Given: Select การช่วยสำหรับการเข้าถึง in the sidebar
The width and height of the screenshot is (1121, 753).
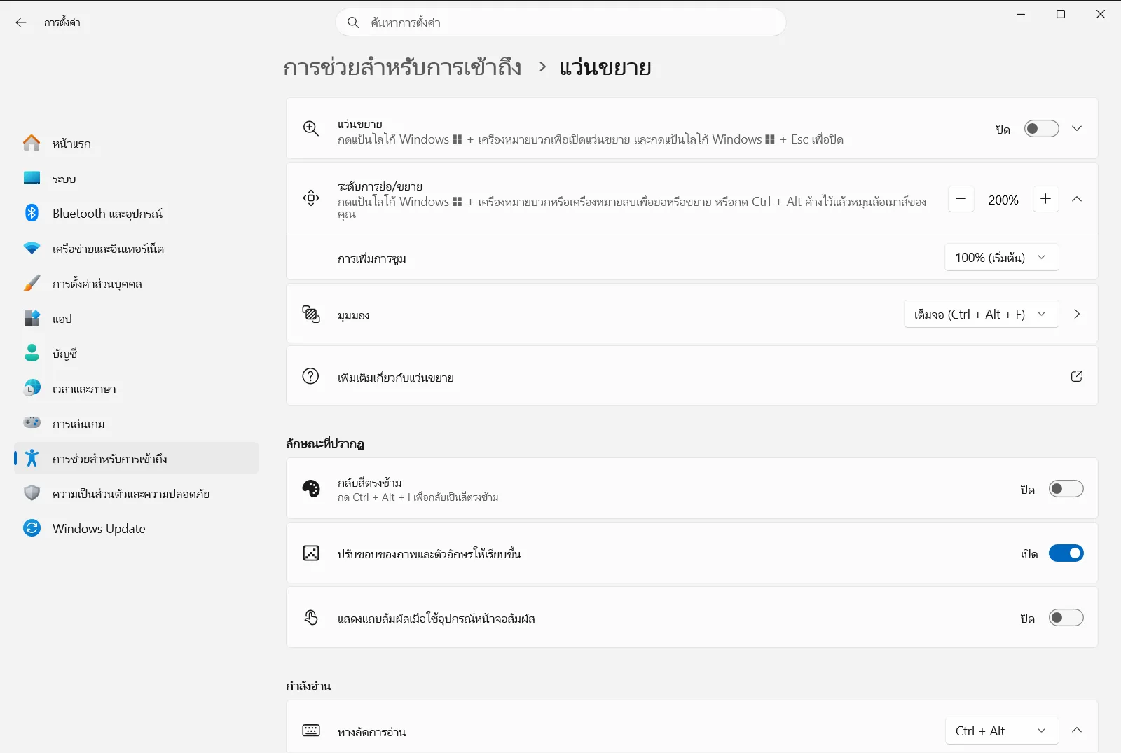Looking at the screenshot, I should 136,458.
